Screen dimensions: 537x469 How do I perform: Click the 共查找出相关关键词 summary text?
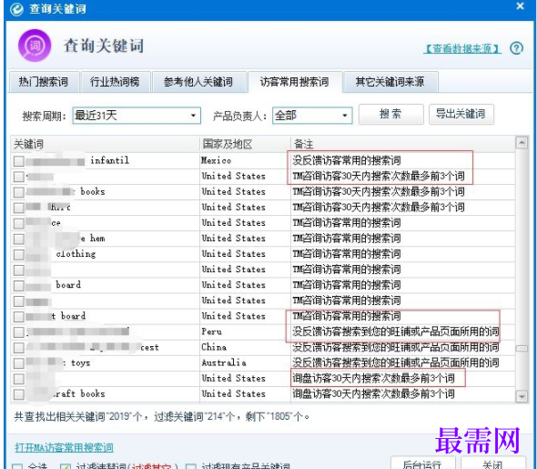(161, 416)
